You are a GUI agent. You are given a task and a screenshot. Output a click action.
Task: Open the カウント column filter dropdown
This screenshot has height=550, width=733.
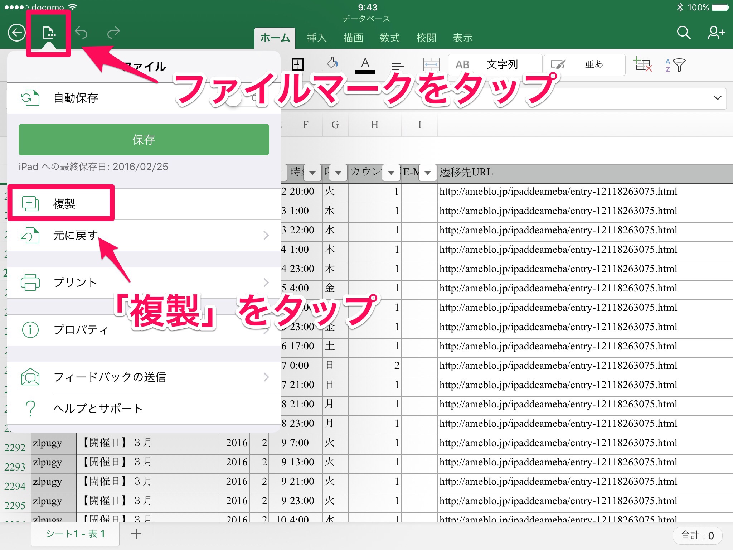(391, 173)
